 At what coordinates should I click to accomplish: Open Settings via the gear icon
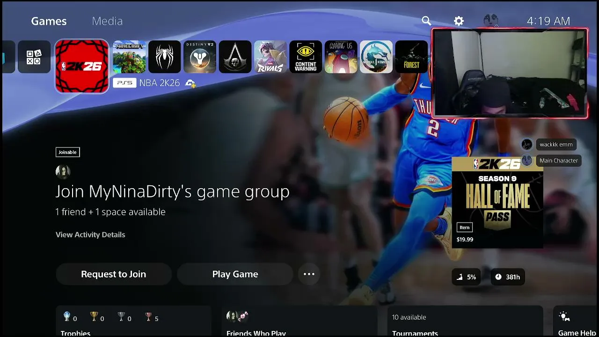(x=459, y=21)
